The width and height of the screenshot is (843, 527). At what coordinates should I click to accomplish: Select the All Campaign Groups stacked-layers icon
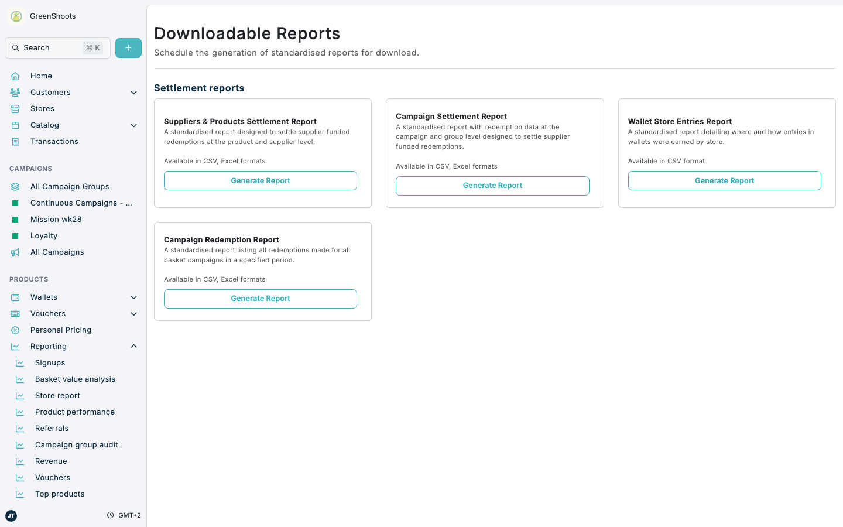(x=16, y=186)
